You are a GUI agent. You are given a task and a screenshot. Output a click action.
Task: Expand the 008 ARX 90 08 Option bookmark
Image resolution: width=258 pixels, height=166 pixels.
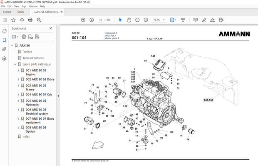pos(18,128)
